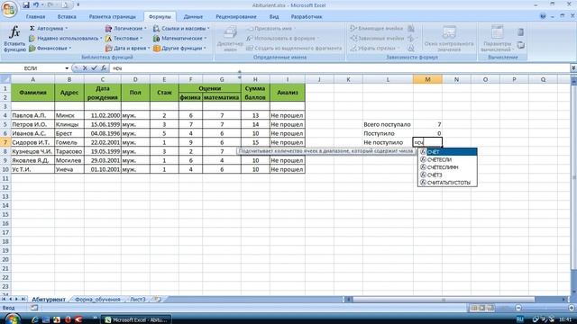577x324 pixels.
Task: Click Убрать стрелки button
Action: click(x=374, y=48)
